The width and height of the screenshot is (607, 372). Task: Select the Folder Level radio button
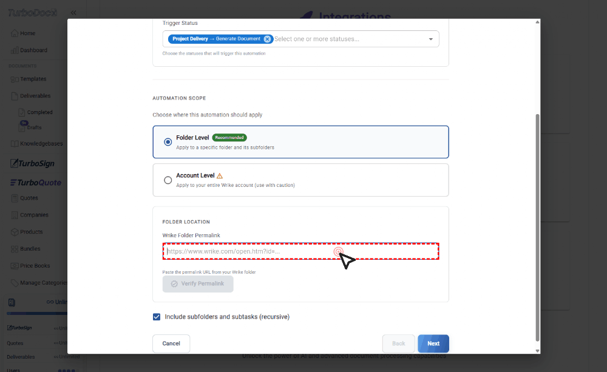tap(168, 142)
